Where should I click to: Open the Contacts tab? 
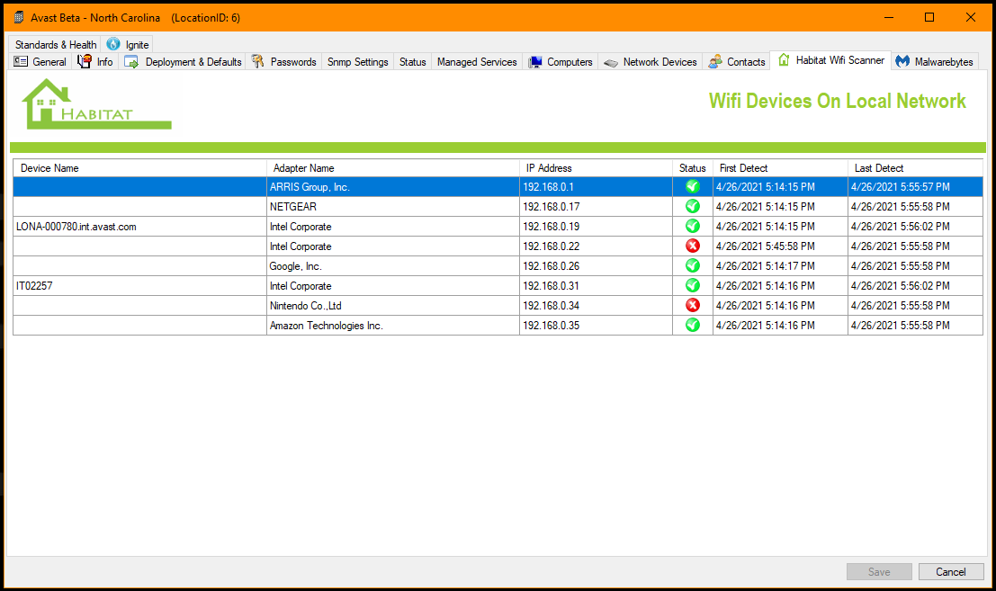tap(737, 61)
